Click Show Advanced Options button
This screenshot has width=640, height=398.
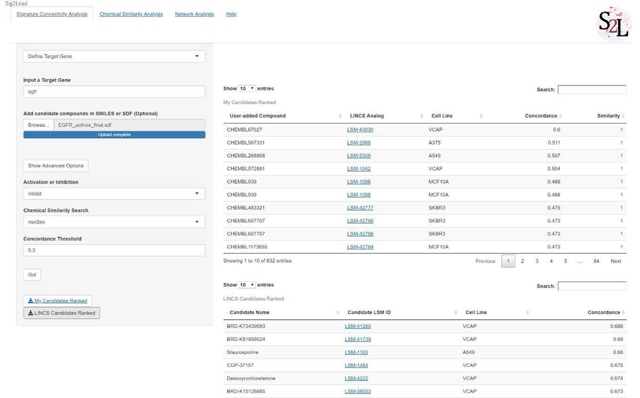coord(56,166)
